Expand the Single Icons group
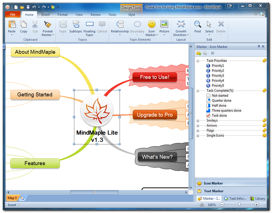 point(198,136)
